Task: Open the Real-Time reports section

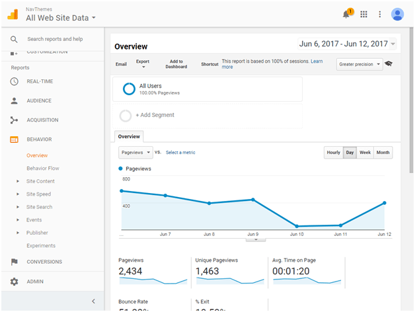Action: point(40,81)
